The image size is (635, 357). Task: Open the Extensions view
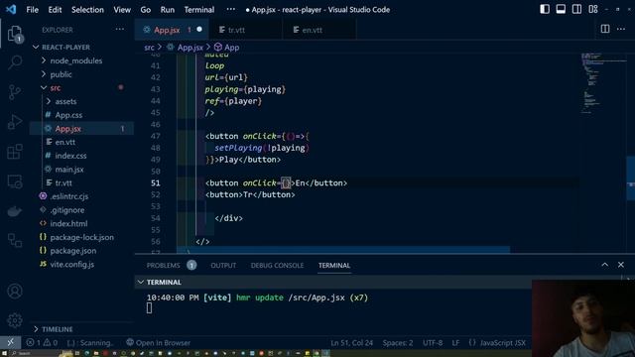[15, 152]
